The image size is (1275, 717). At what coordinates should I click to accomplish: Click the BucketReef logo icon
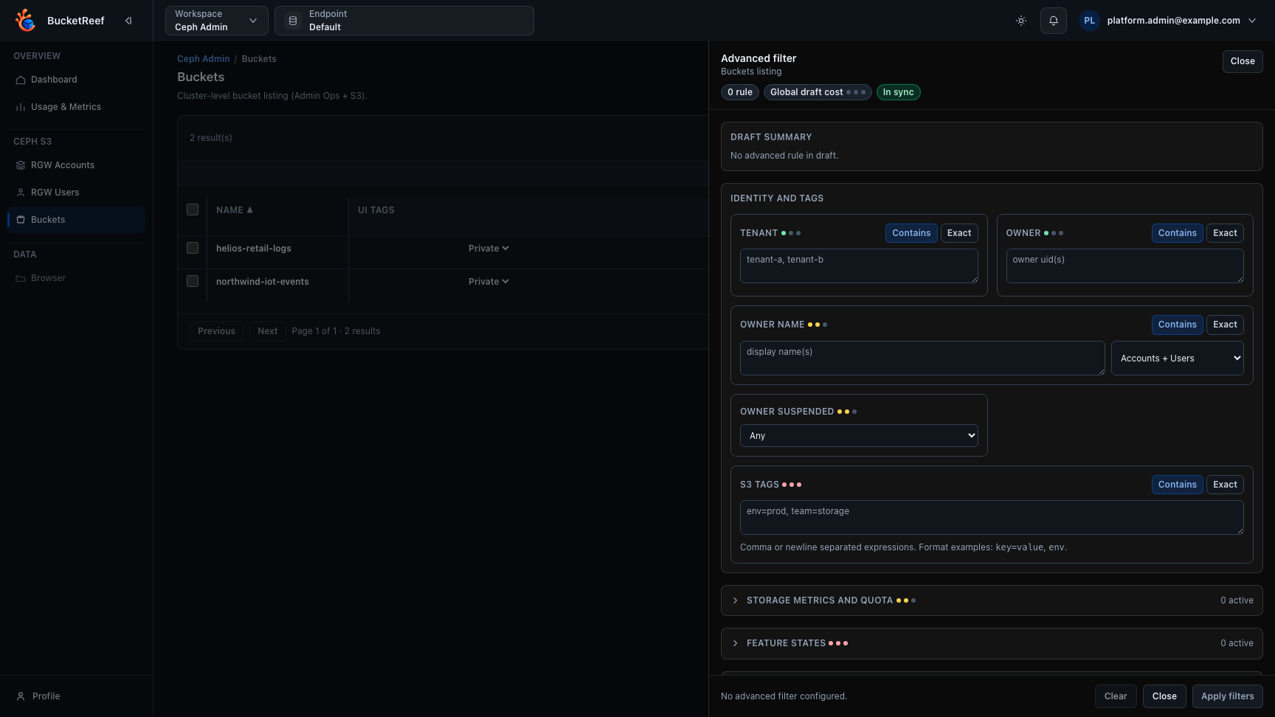coord(25,21)
